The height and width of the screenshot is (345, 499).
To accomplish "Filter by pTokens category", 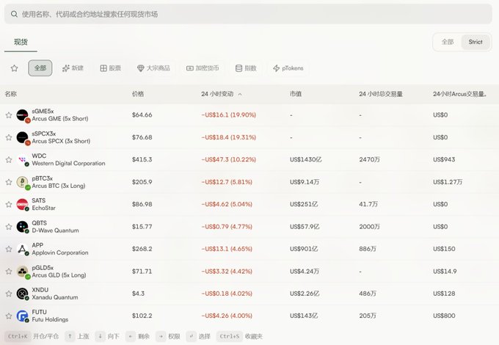I will (288, 68).
